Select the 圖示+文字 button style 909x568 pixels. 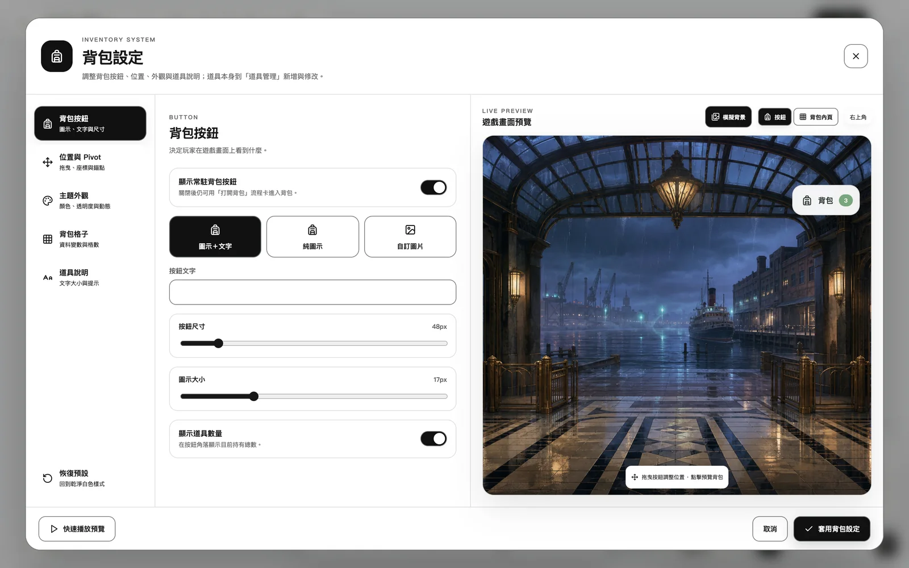[215, 237]
